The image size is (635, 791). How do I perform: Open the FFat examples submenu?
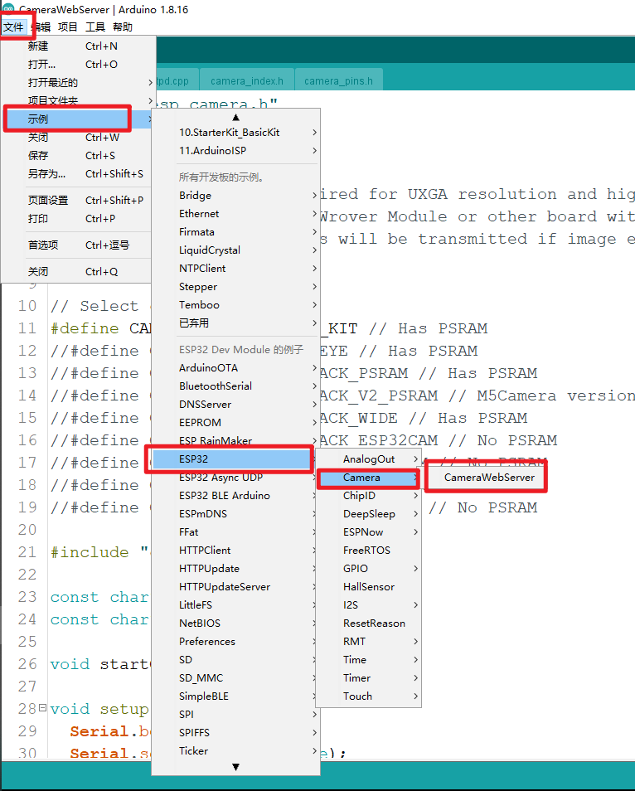pos(235,531)
